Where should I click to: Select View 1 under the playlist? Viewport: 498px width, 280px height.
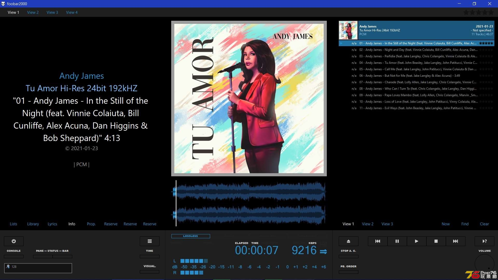(348, 224)
